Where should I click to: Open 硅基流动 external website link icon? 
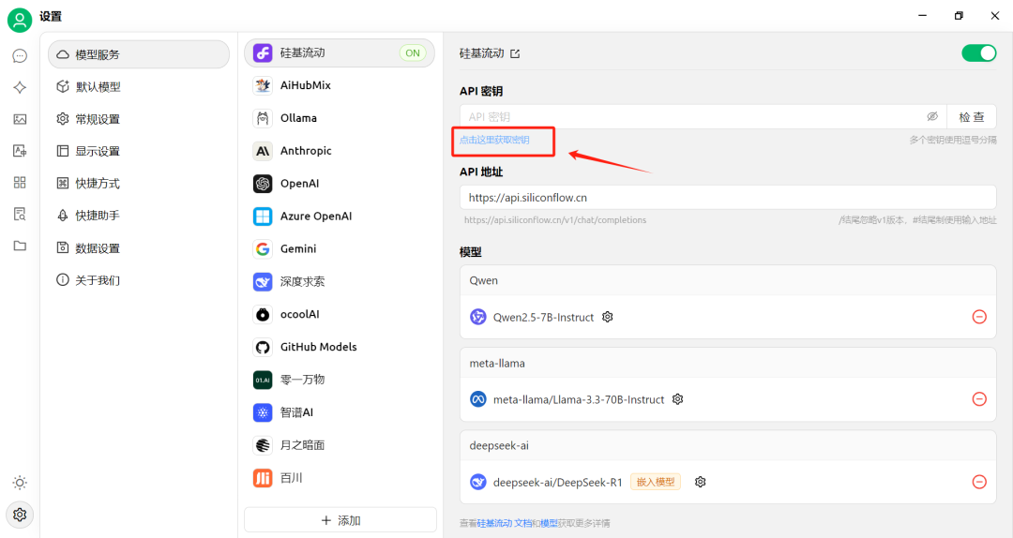point(515,53)
